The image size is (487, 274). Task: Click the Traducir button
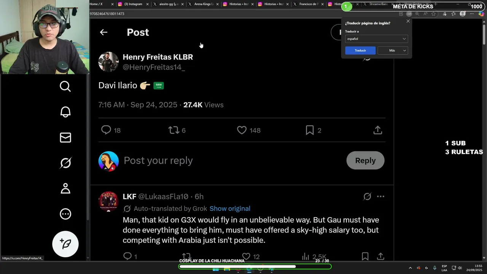point(360,50)
